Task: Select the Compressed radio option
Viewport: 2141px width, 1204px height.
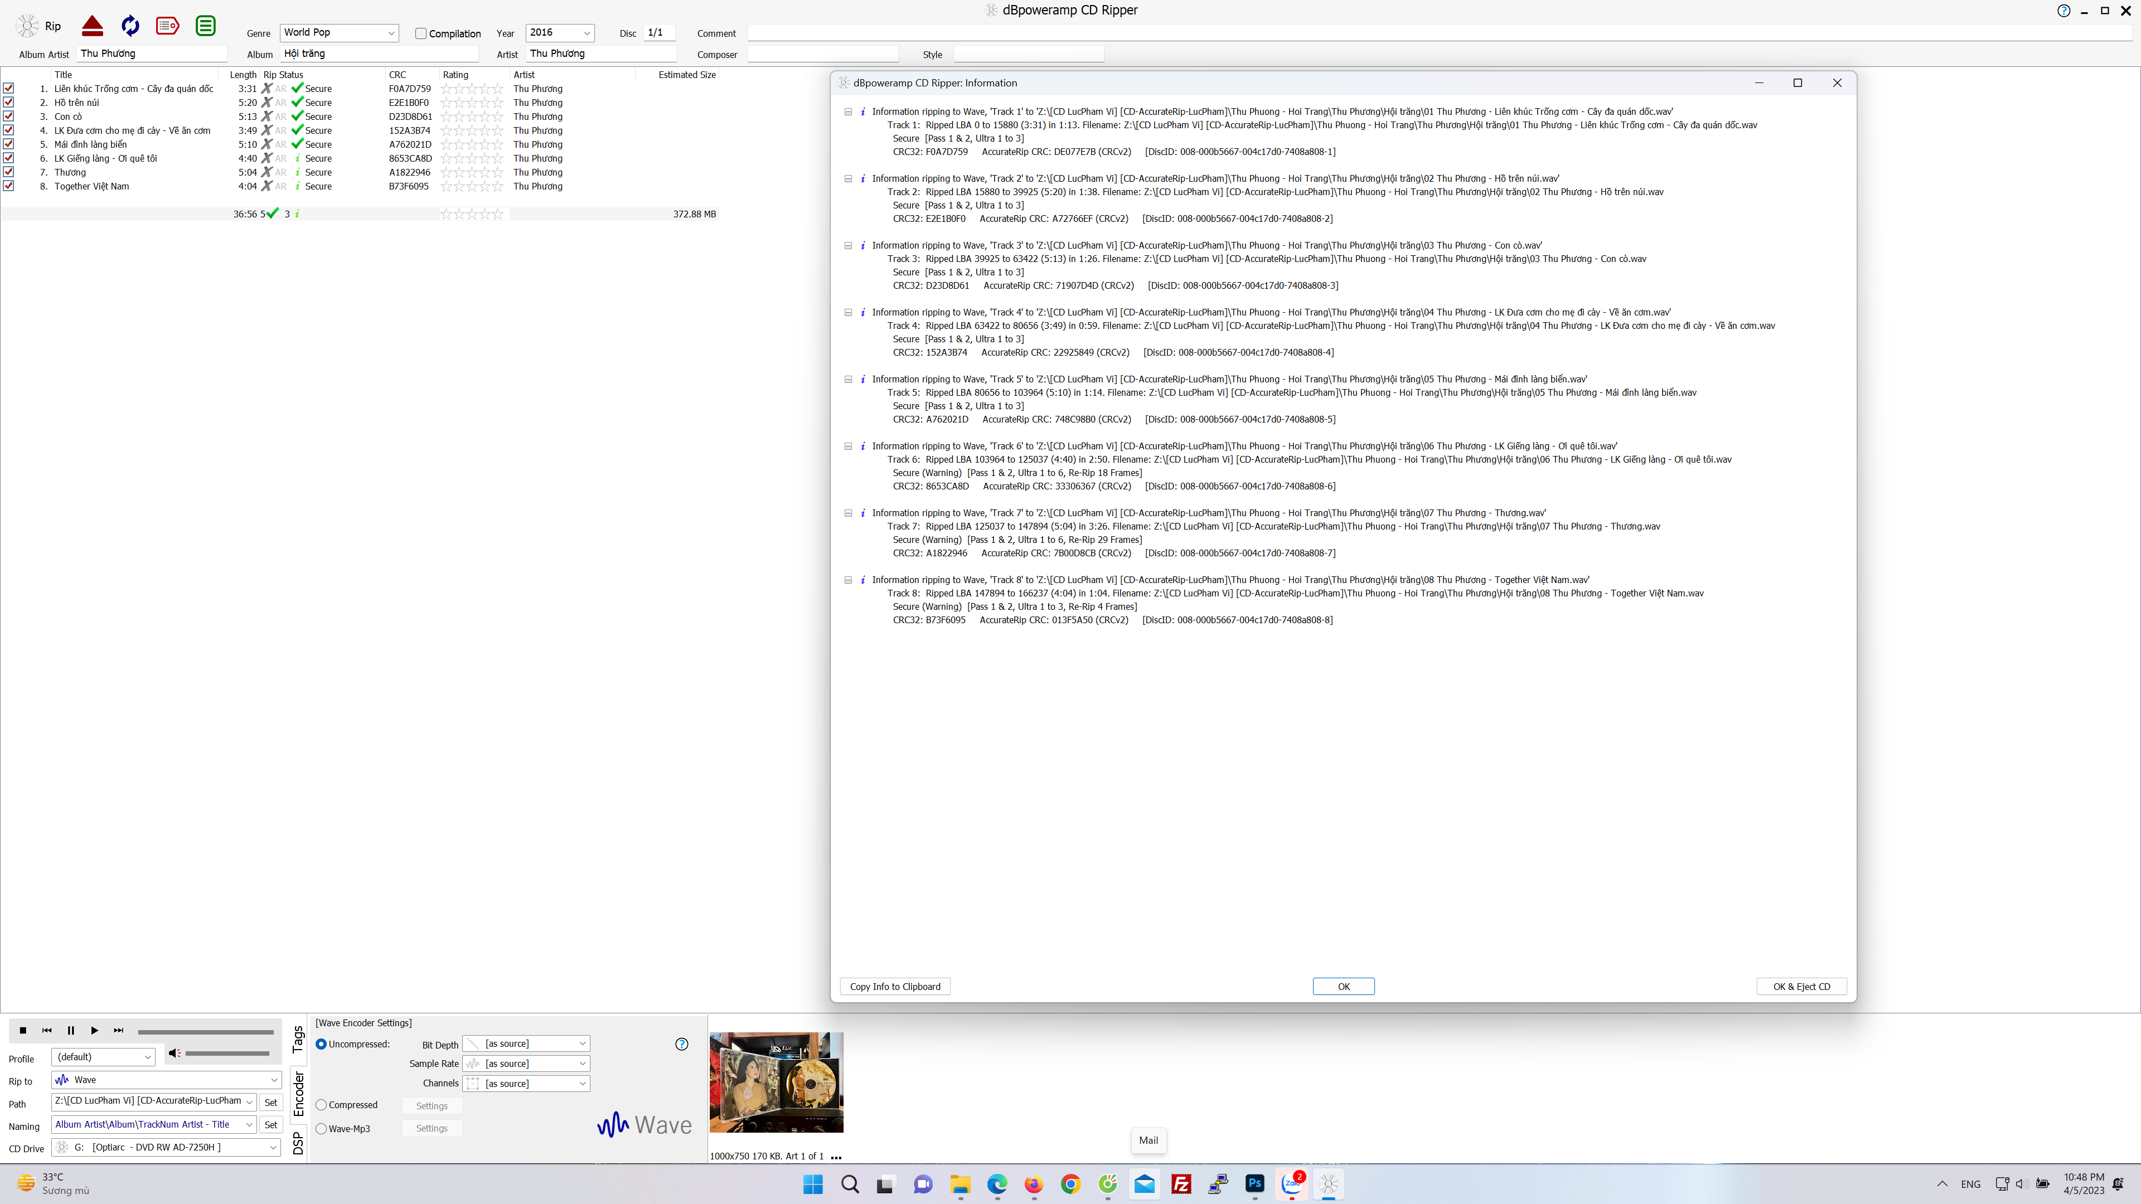Action: pyautogui.click(x=321, y=1105)
